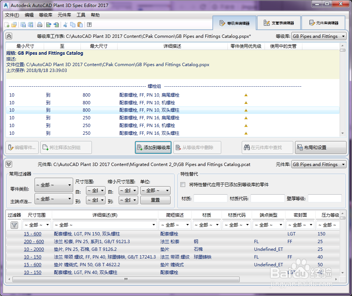Viewport: 352px width, 296px height.
Task: Open the 零件类别 filter dropdown
Action: (54, 185)
